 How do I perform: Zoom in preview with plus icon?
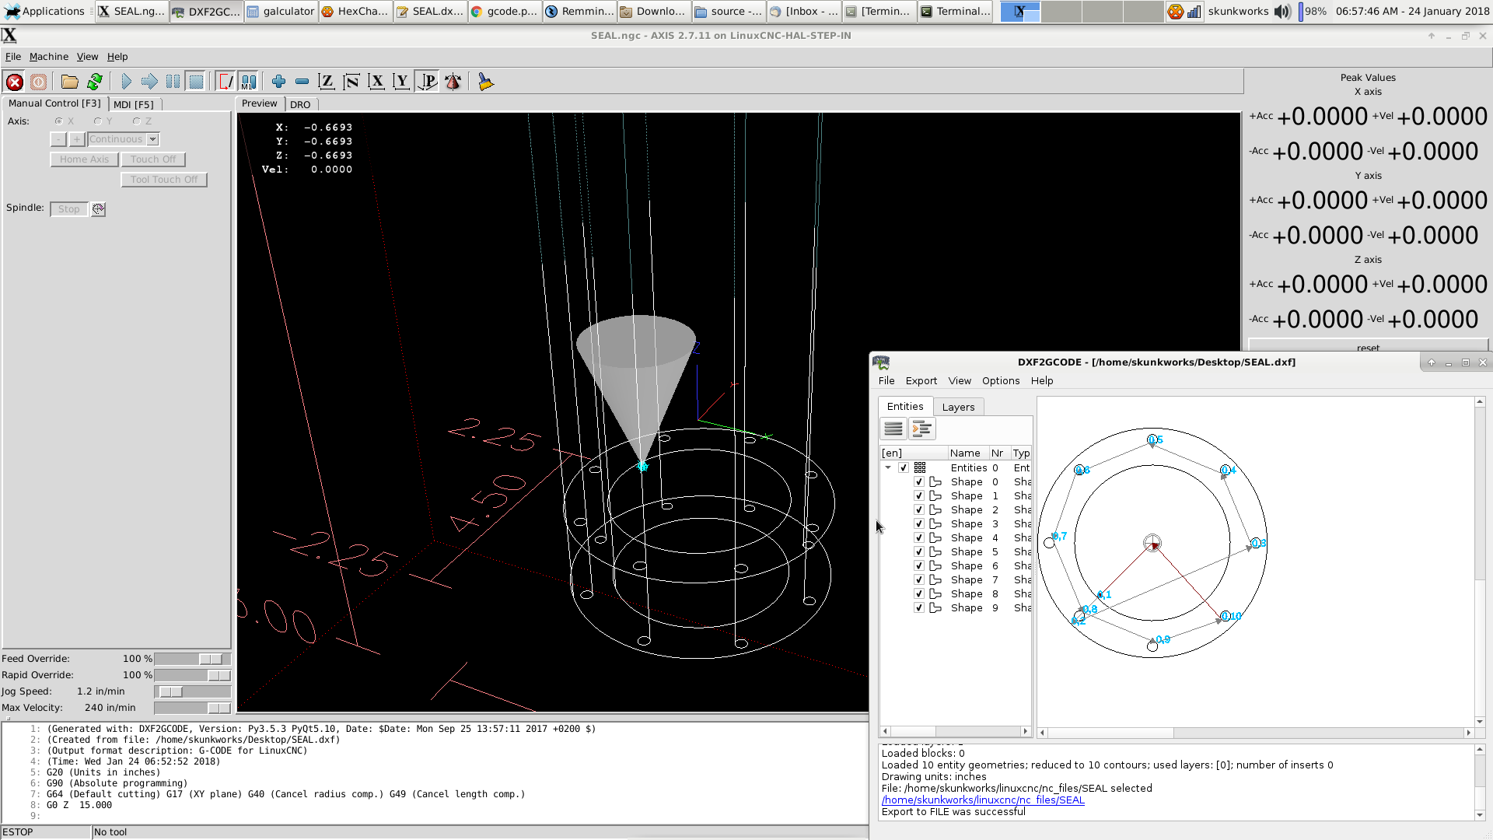[278, 82]
